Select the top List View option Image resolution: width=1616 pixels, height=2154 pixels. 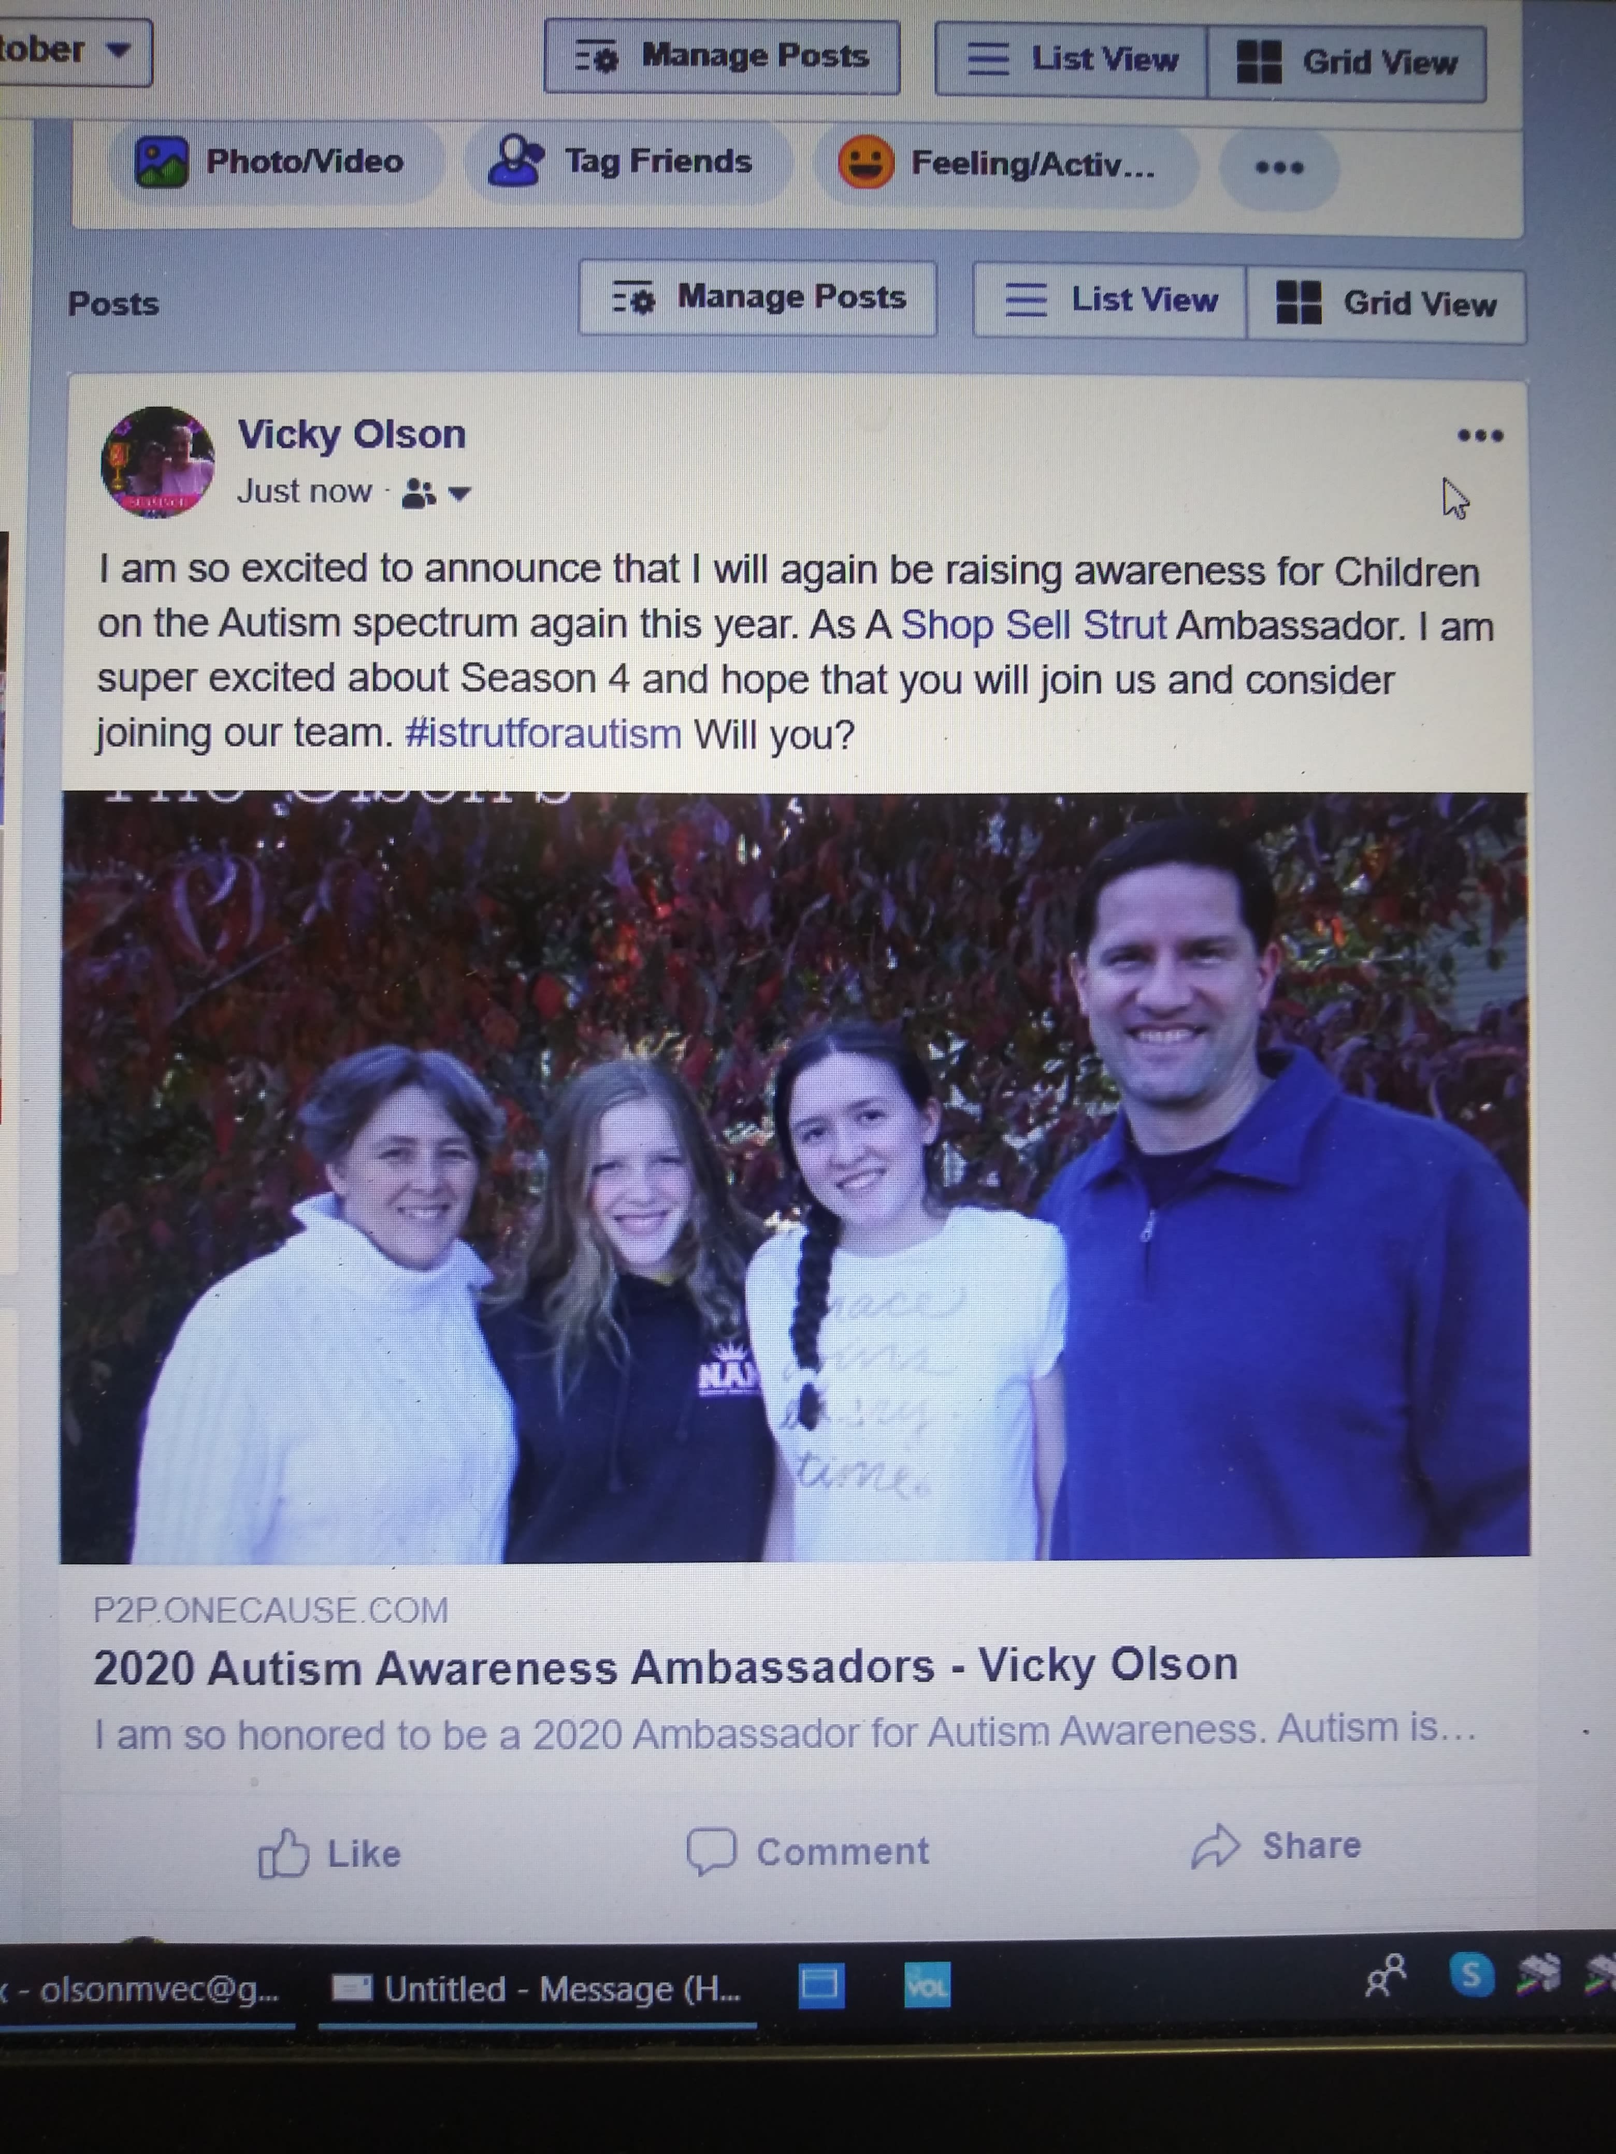click(x=1072, y=60)
